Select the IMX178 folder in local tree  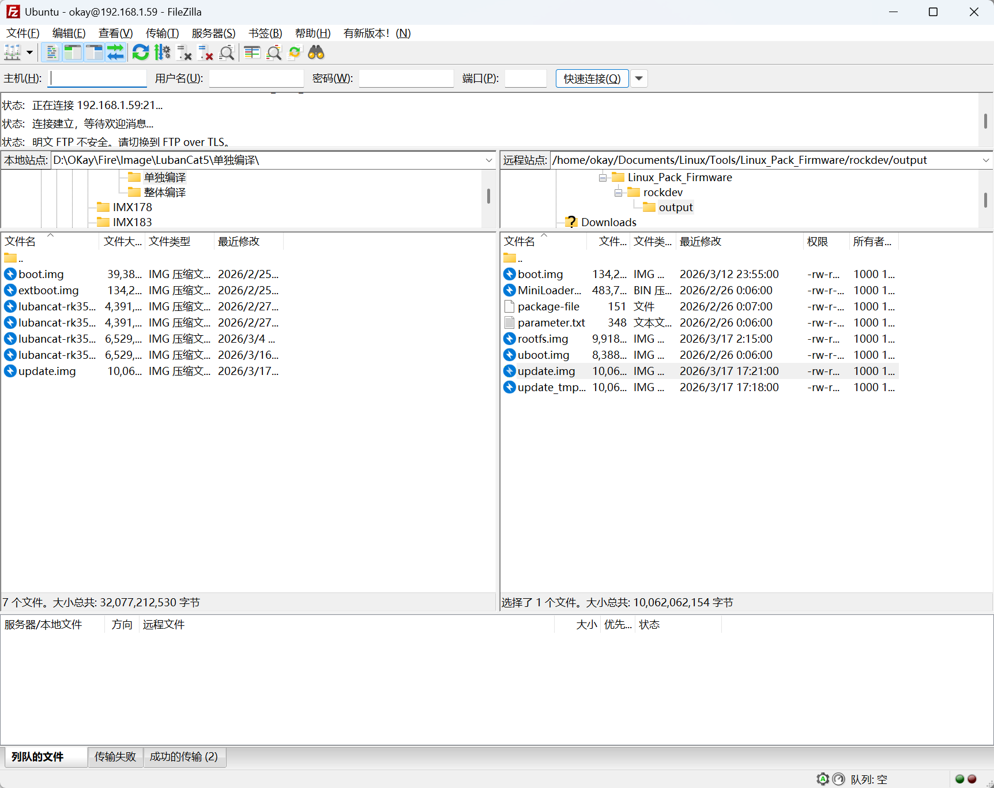133,208
